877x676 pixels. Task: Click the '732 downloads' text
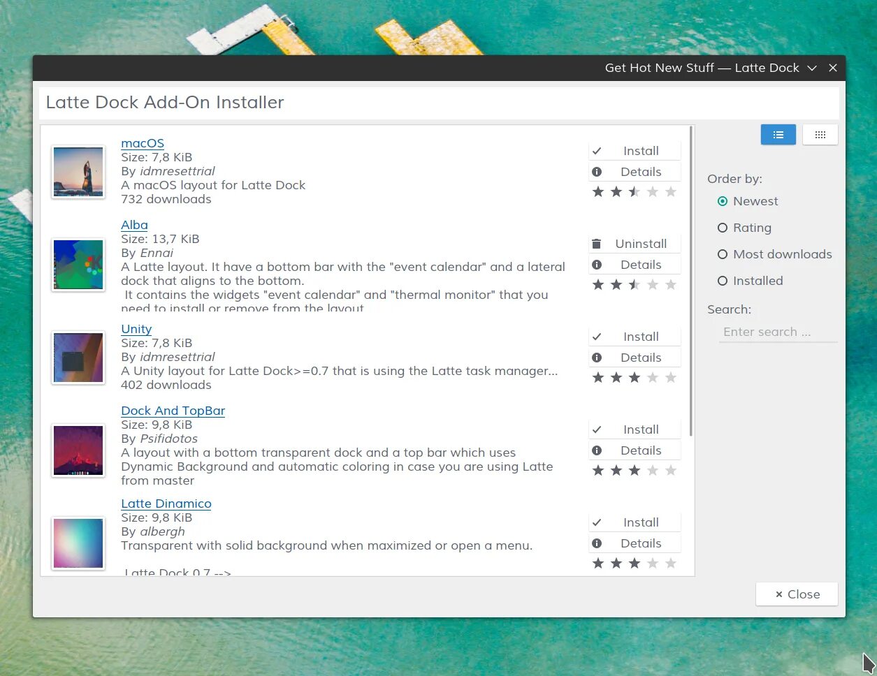coord(166,199)
